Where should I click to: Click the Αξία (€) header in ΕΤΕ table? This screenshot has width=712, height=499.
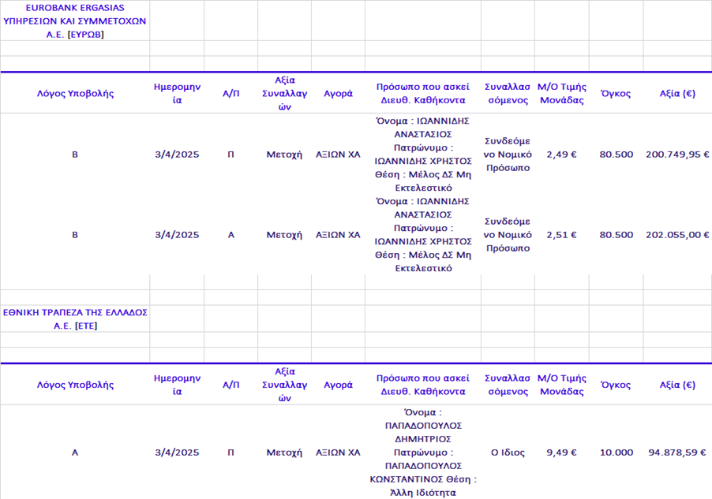(x=677, y=385)
